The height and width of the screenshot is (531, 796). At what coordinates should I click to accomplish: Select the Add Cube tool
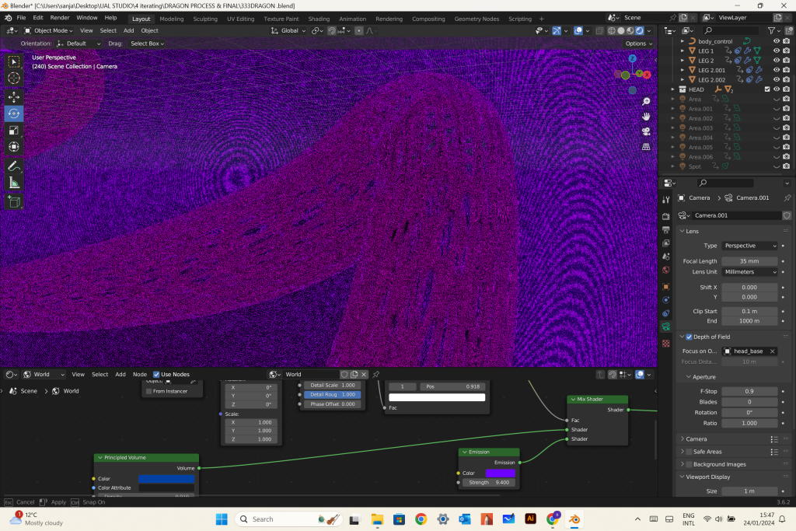click(x=14, y=202)
